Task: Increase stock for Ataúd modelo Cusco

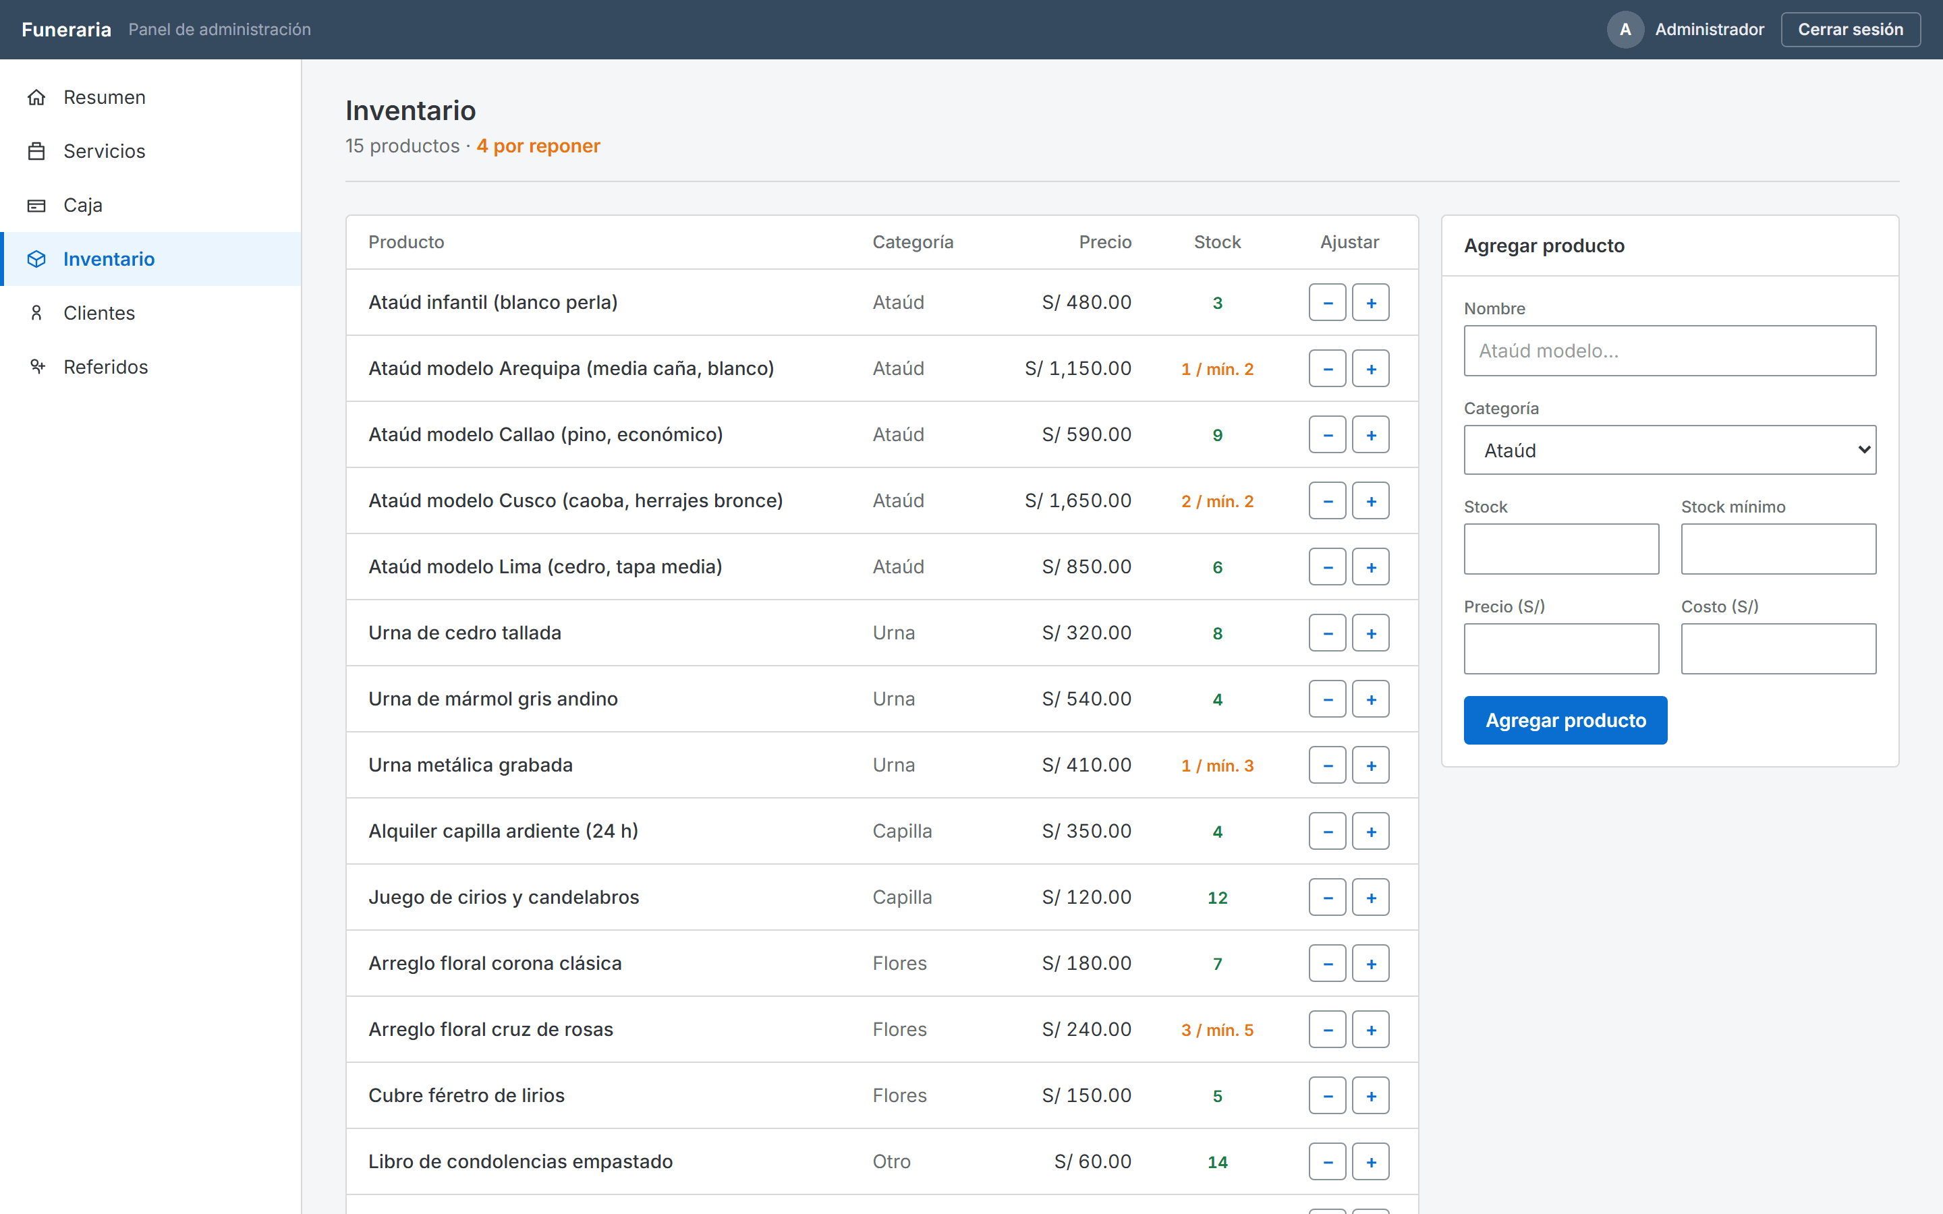Action: tap(1370, 501)
